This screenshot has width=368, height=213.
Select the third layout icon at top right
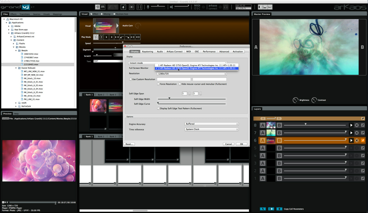(x=270, y=7)
